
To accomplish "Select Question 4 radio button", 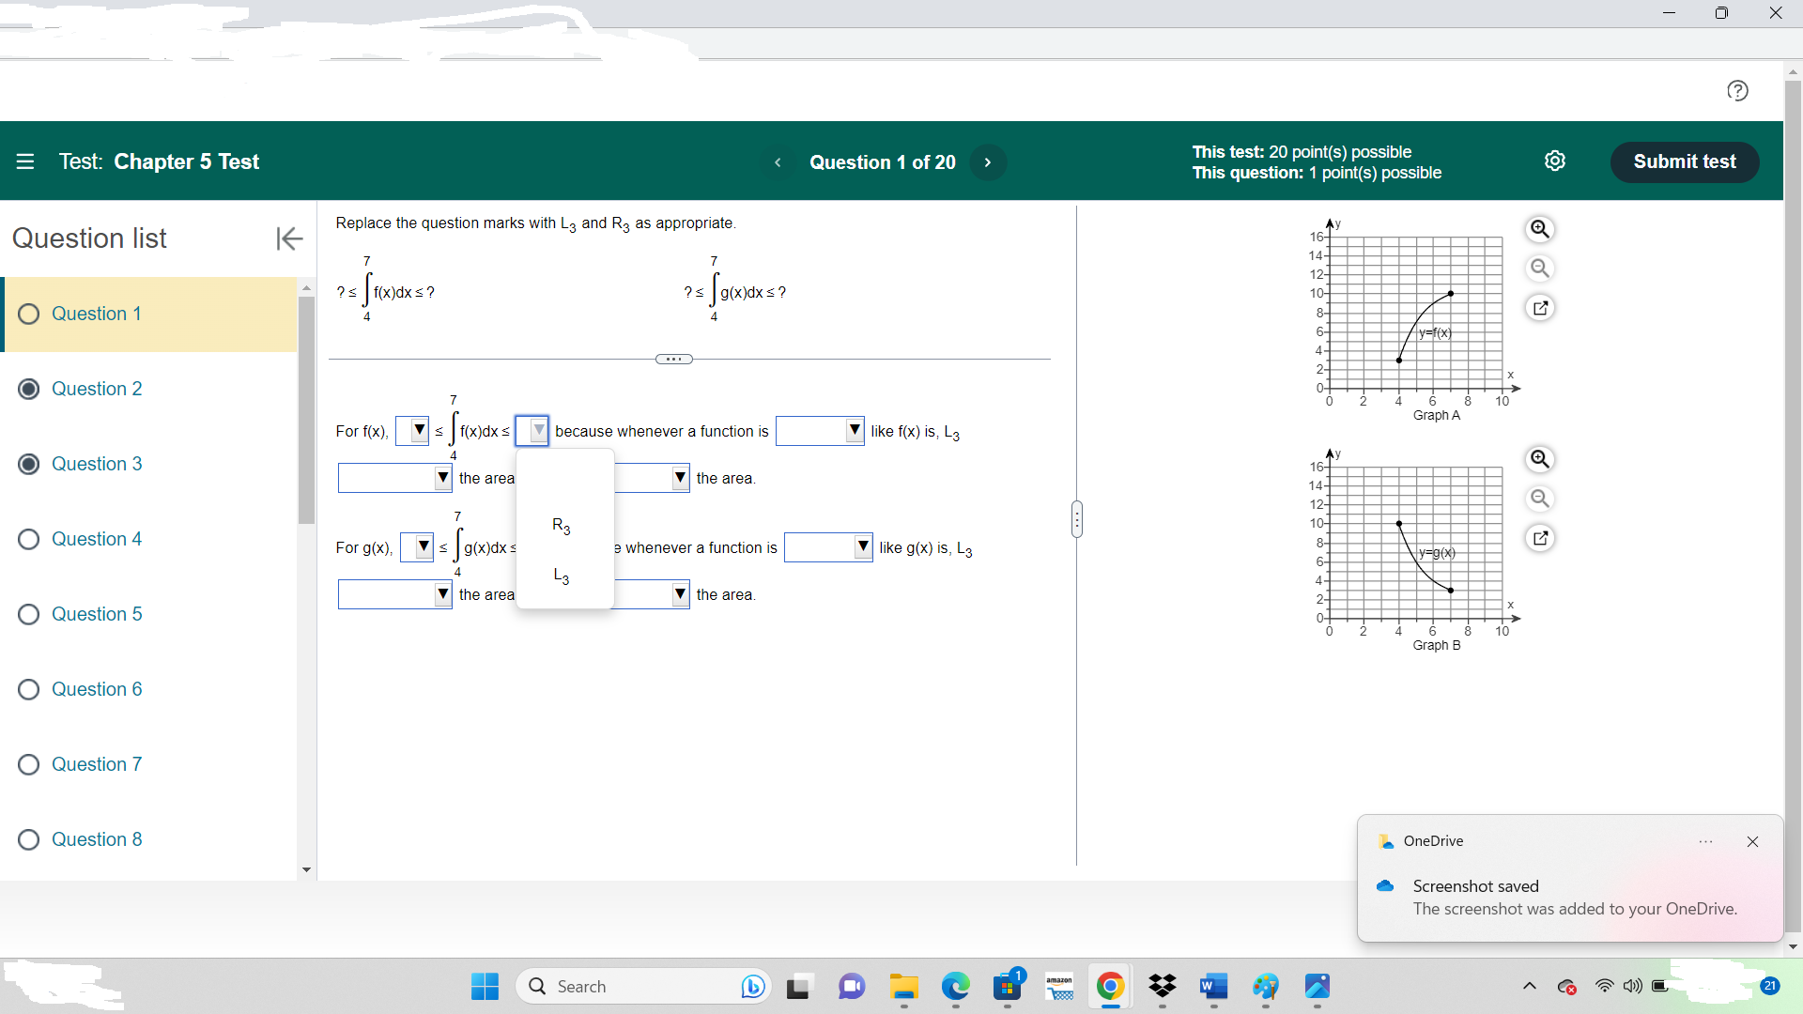I will [x=29, y=540].
